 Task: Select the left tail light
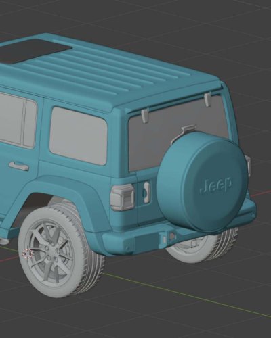click(x=122, y=197)
